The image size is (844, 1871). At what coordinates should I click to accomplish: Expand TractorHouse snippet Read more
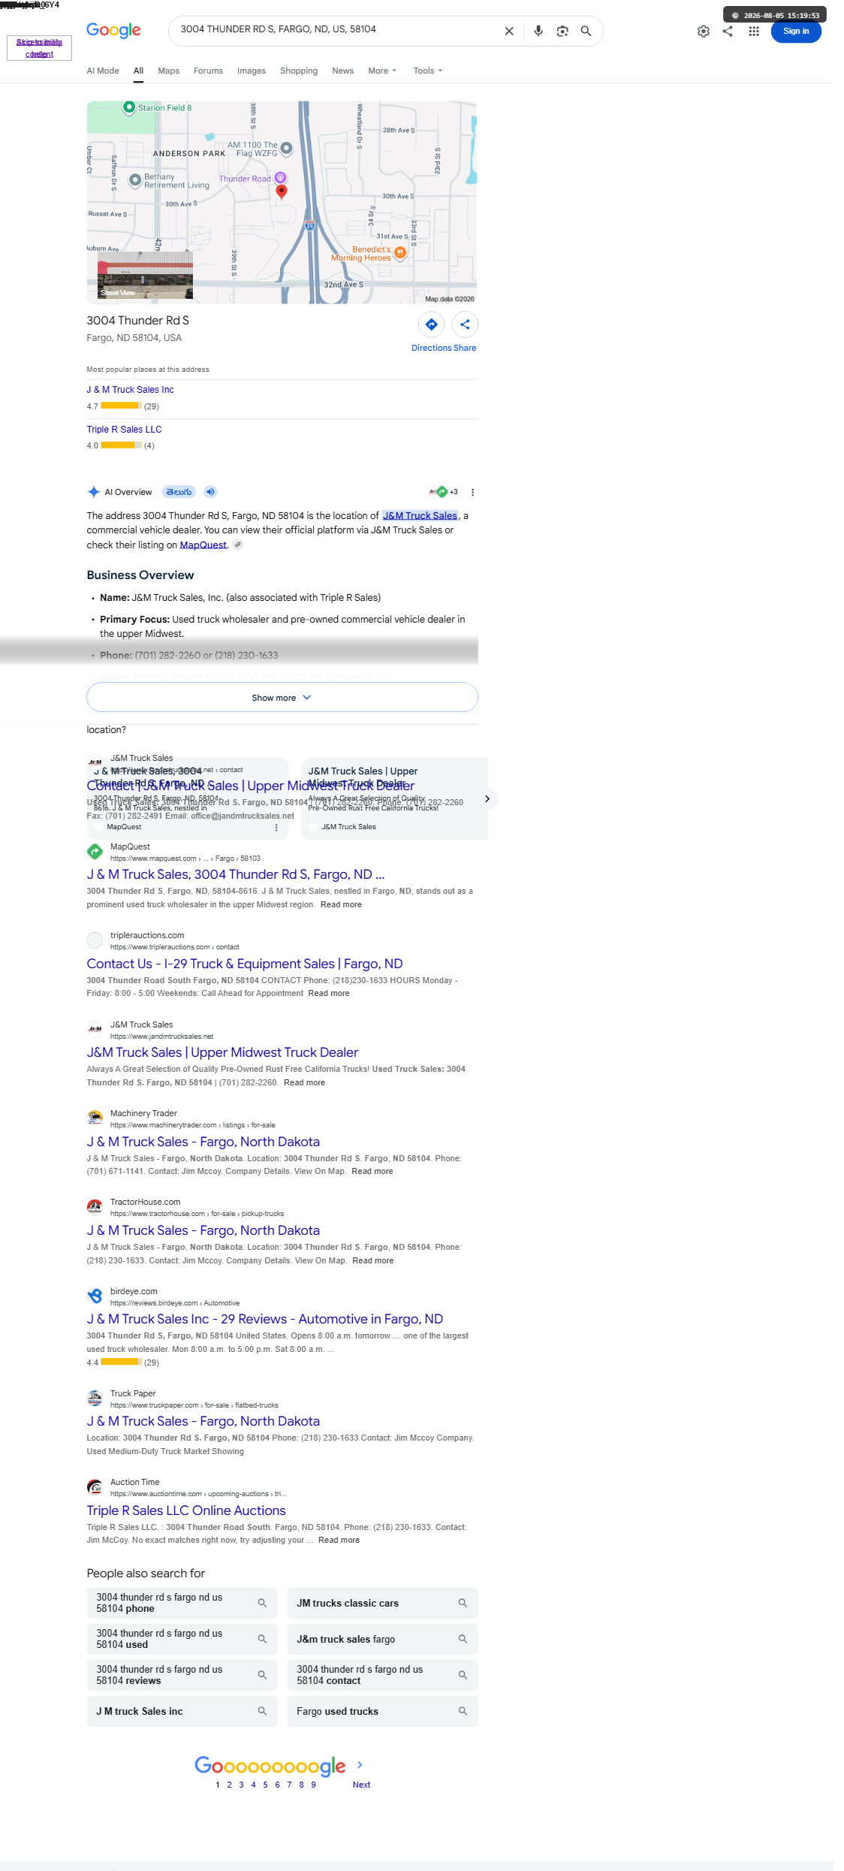pyautogui.click(x=373, y=1260)
